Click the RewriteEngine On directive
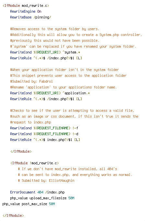This screenshot has width=145, height=221. tap(26, 11)
